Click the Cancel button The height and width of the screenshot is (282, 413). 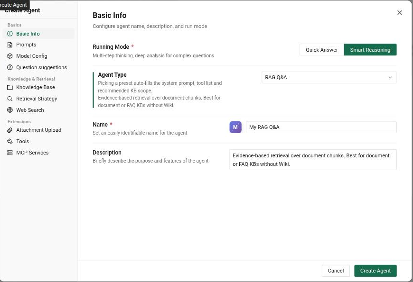[336, 271]
